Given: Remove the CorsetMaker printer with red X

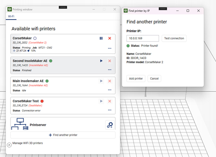Looking at the screenshot, I should [110, 38].
